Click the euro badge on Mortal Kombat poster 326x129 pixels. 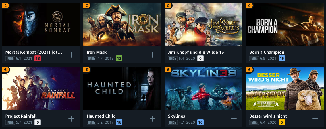[x=5, y=5]
